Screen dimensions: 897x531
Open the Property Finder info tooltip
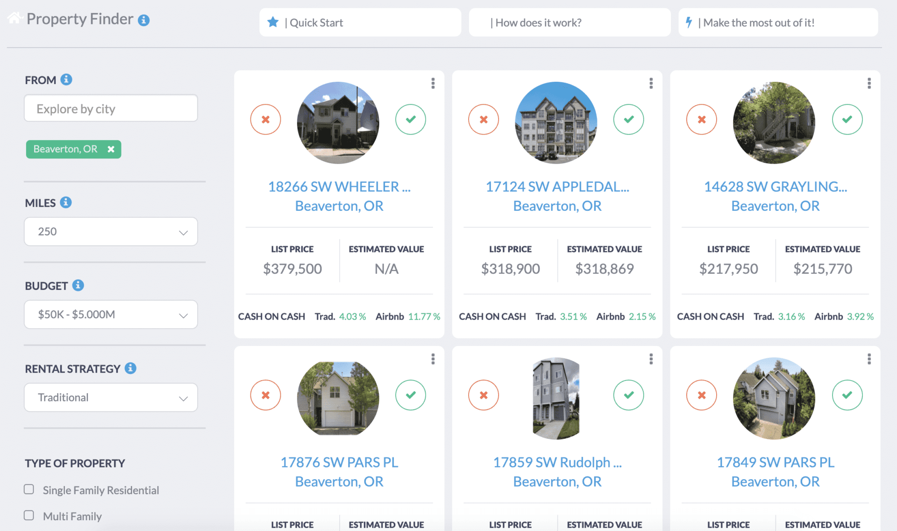[x=143, y=20]
